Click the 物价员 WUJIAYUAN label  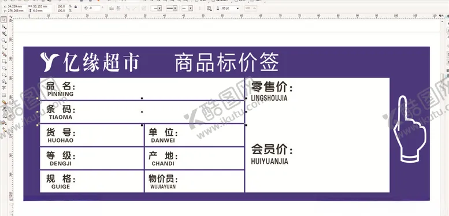tap(163, 183)
